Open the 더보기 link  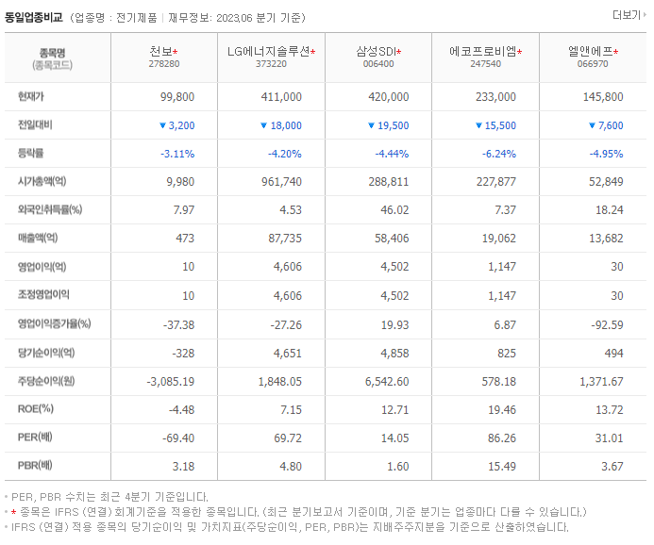coord(629,15)
